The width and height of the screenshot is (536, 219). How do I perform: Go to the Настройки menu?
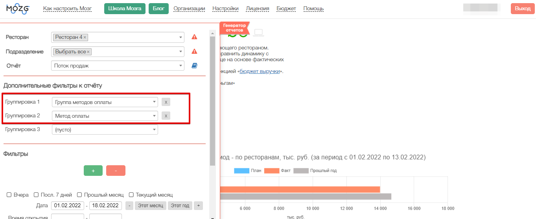tap(225, 9)
